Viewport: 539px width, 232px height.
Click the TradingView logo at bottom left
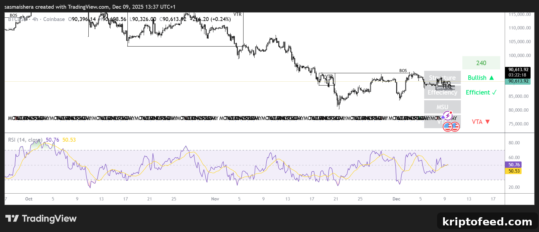41,218
